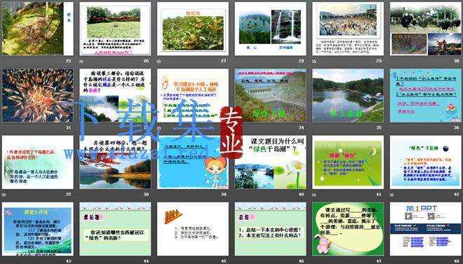Open slide 46 labeled 总结
This screenshot has height=264, width=463.
pyautogui.click(x=271, y=229)
